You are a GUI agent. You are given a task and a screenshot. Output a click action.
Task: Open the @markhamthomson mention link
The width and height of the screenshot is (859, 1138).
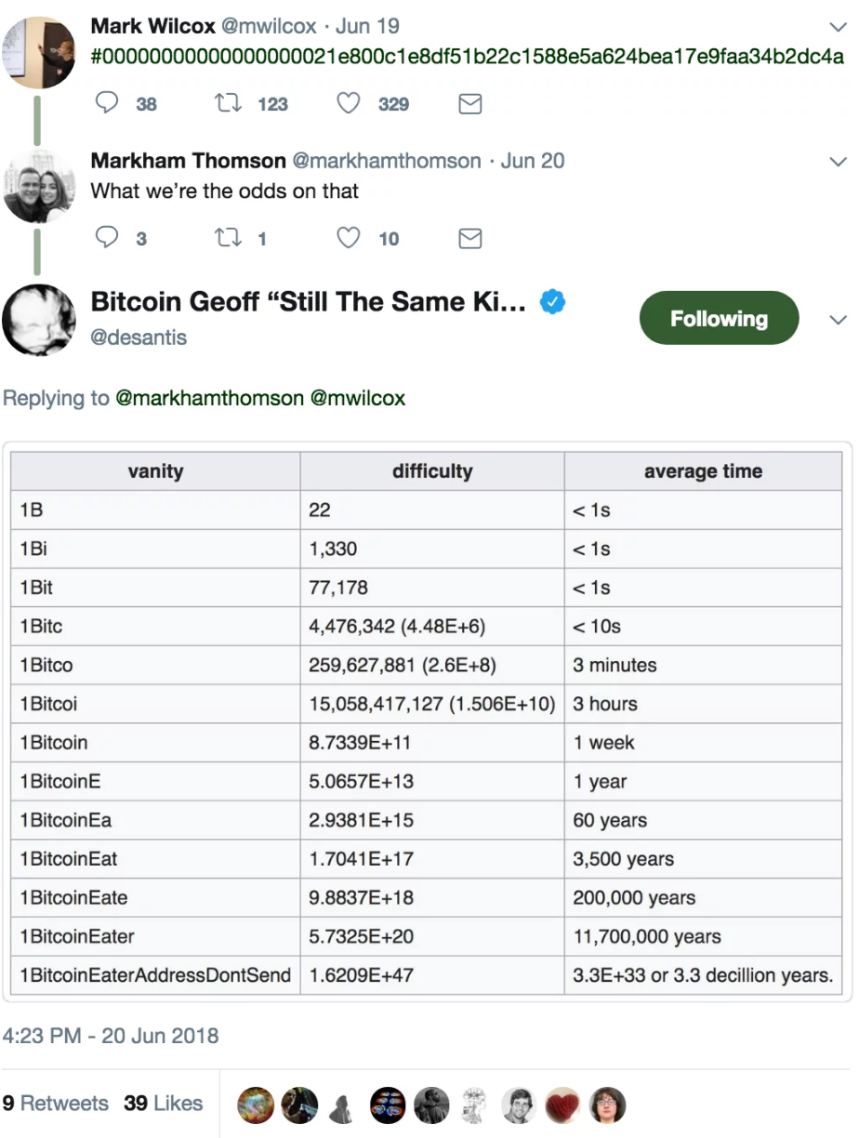[x=209, y=398]
